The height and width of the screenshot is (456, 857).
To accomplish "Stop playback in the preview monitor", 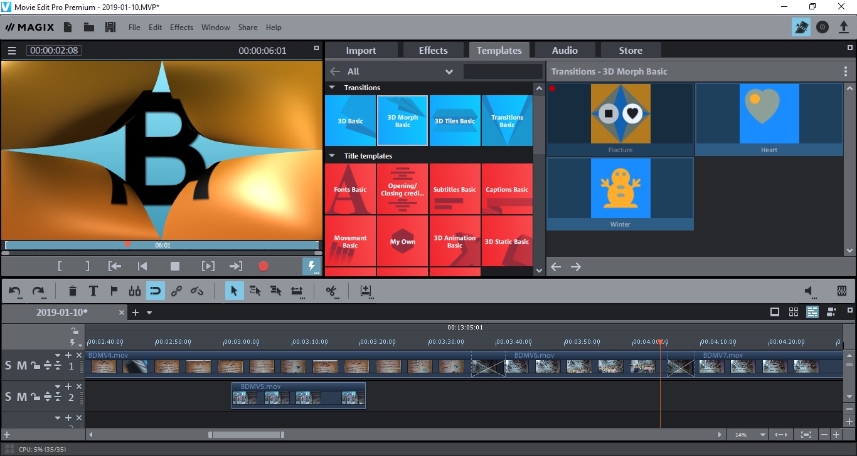I will tap(175, 266).
